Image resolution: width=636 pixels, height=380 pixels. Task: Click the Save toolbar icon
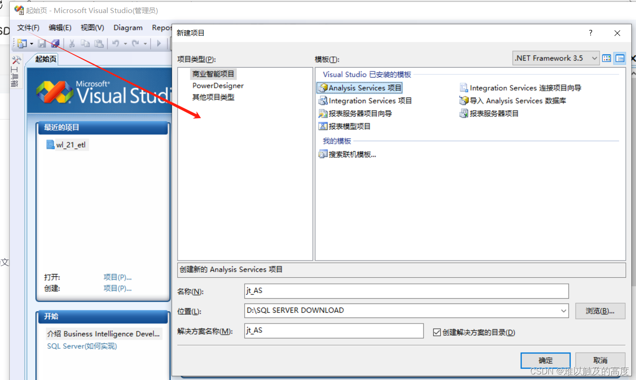pos(42,43)
